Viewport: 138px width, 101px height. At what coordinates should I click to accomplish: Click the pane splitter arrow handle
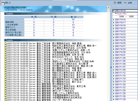click(111, 67)
